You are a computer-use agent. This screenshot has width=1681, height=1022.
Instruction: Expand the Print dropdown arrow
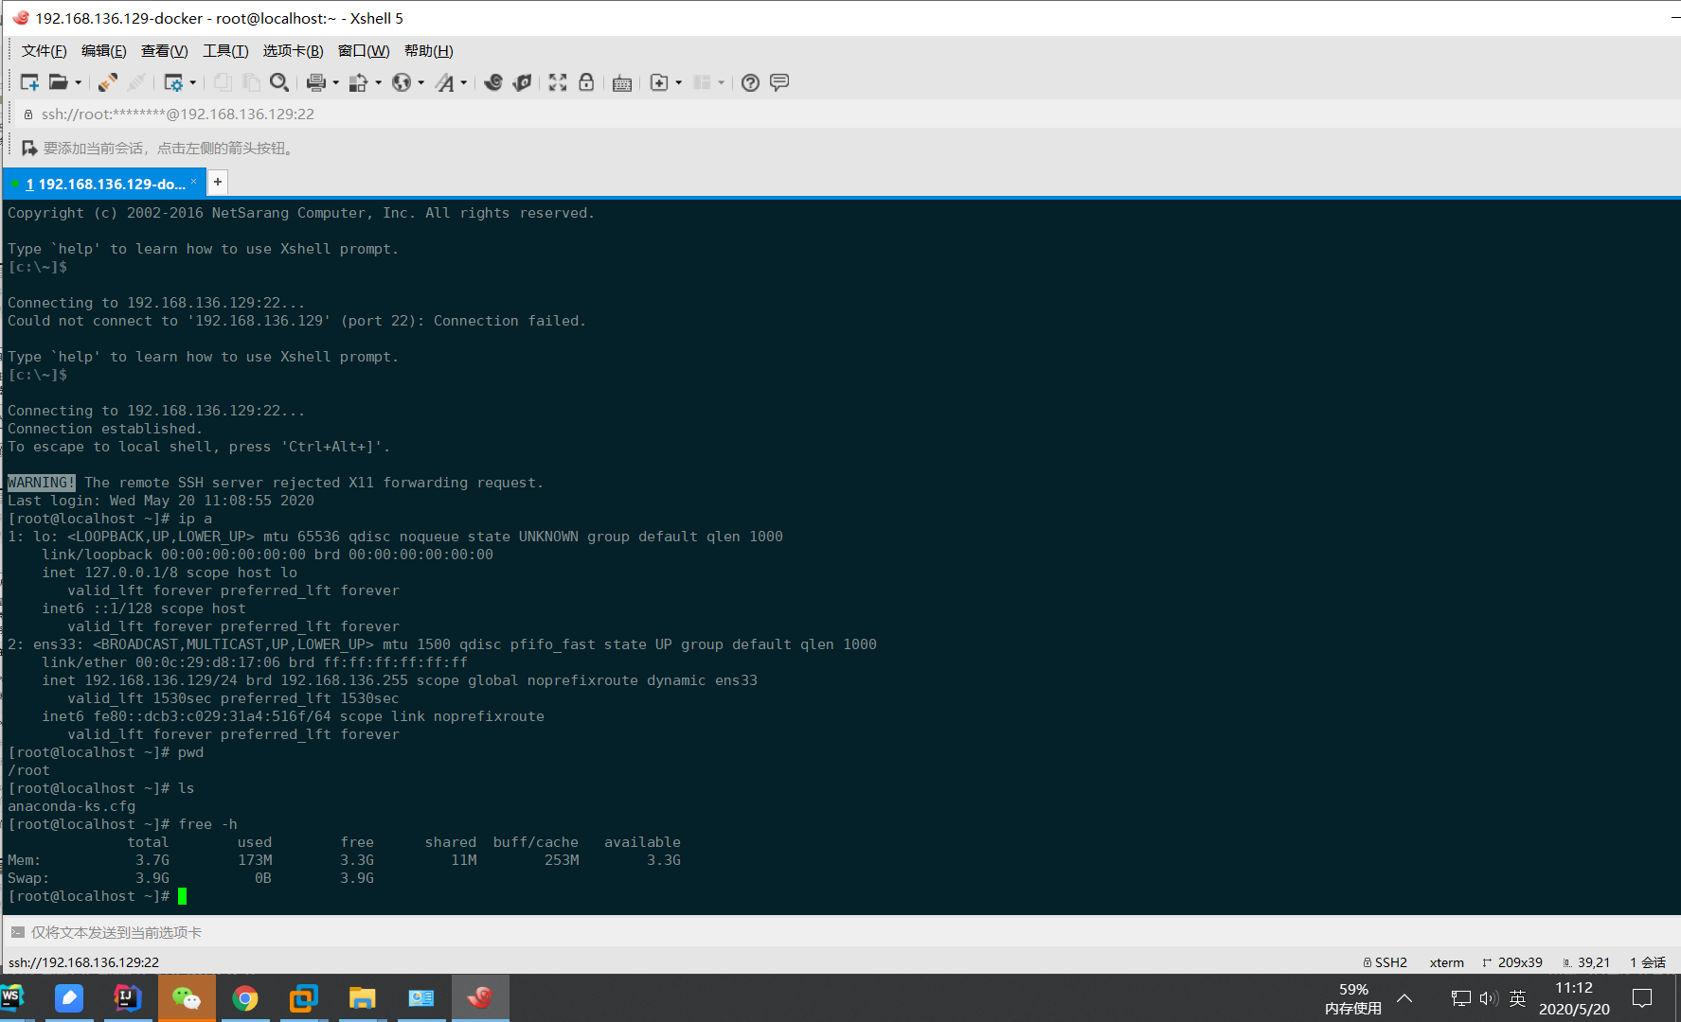(335, 82)
